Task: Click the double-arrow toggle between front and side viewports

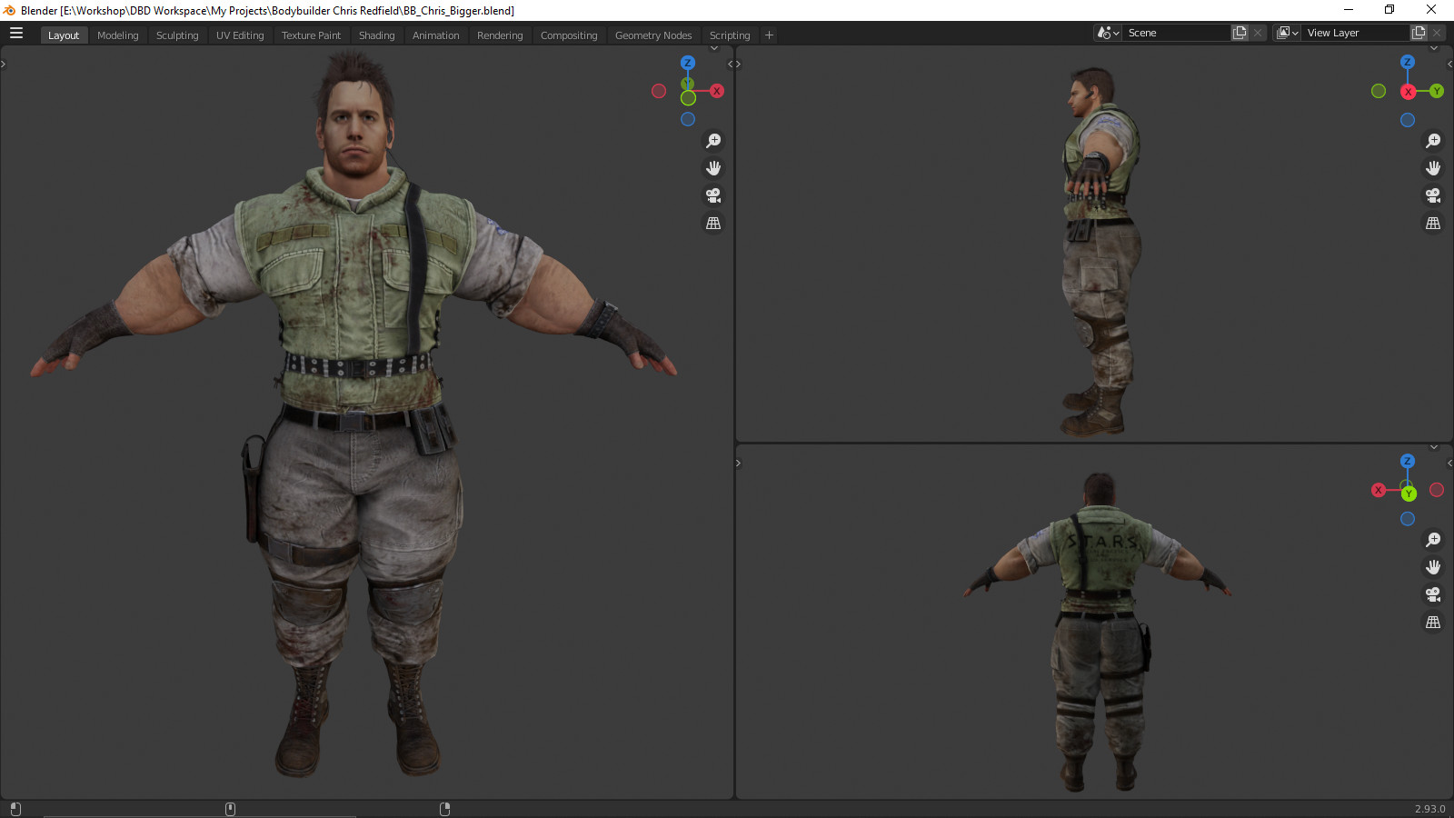Action: click(734, 65)
